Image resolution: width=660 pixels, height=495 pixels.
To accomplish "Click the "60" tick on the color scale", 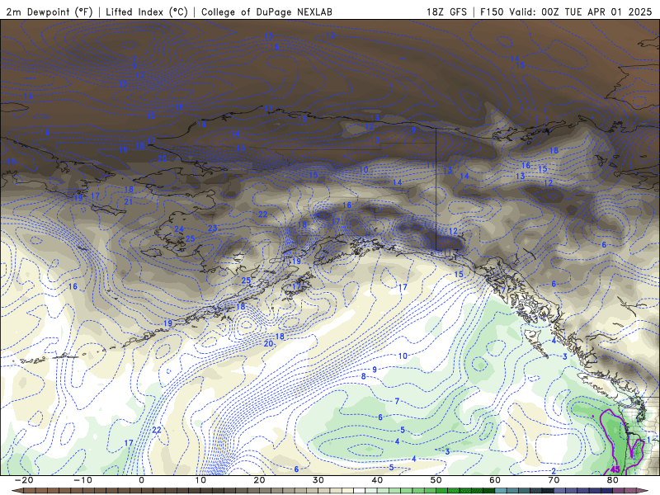I will click(x=495, y=480).
